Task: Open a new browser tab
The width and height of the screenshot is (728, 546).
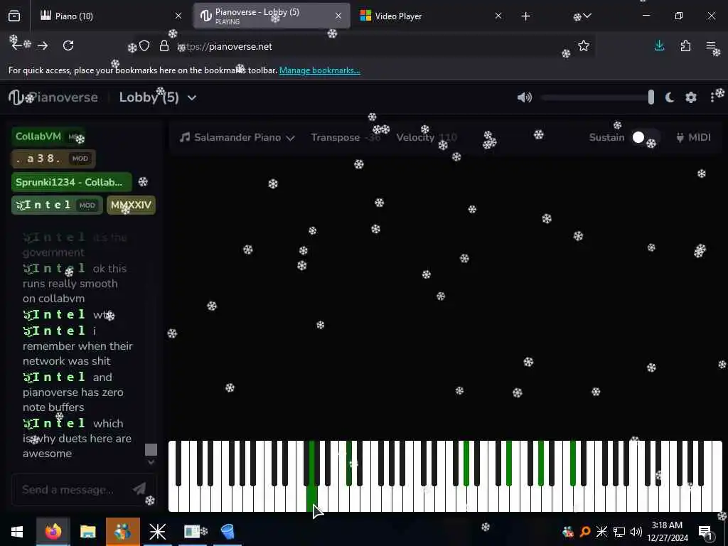Action: (525, 16)
